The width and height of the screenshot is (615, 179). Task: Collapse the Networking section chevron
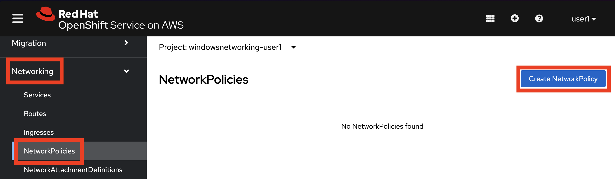pos(126,71)
